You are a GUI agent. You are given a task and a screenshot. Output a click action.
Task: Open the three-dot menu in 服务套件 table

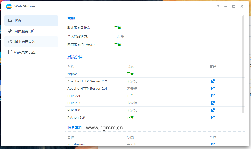point(243,137)
